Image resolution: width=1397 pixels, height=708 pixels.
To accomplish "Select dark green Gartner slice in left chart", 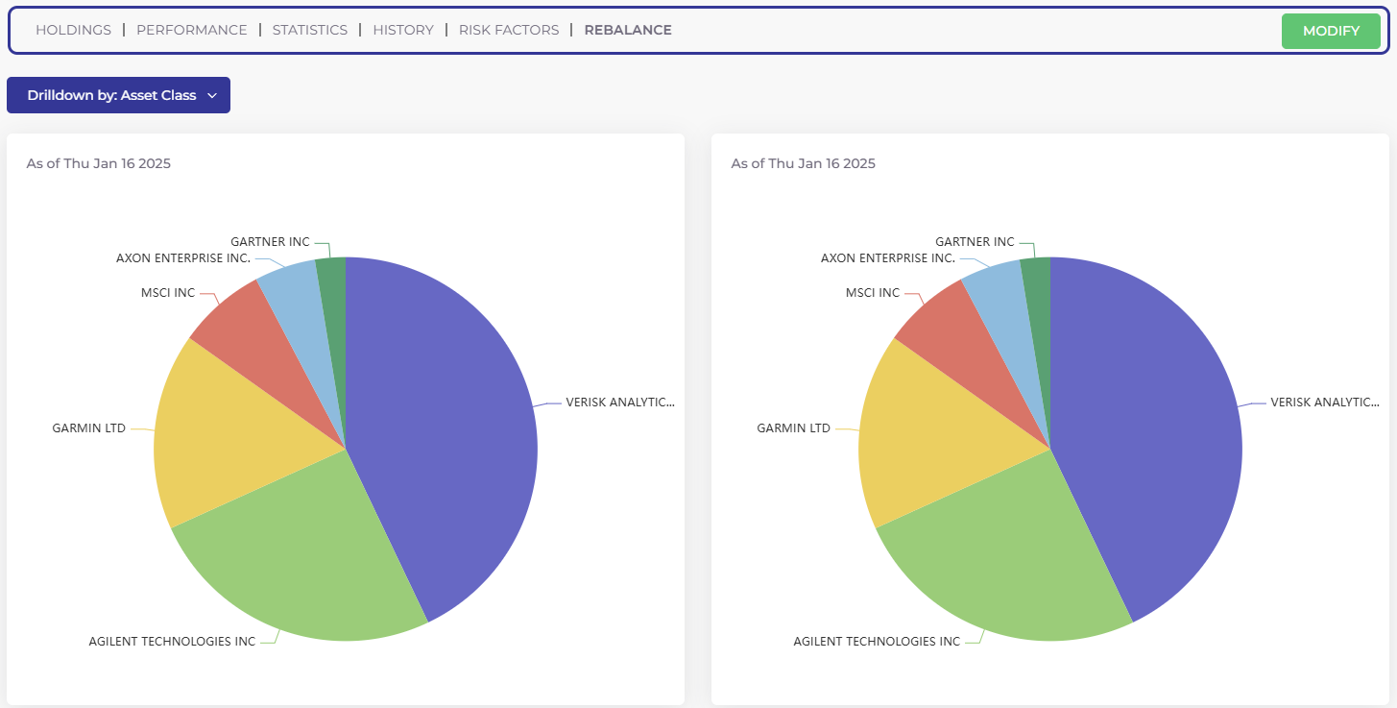I will [x=332, y=288].
